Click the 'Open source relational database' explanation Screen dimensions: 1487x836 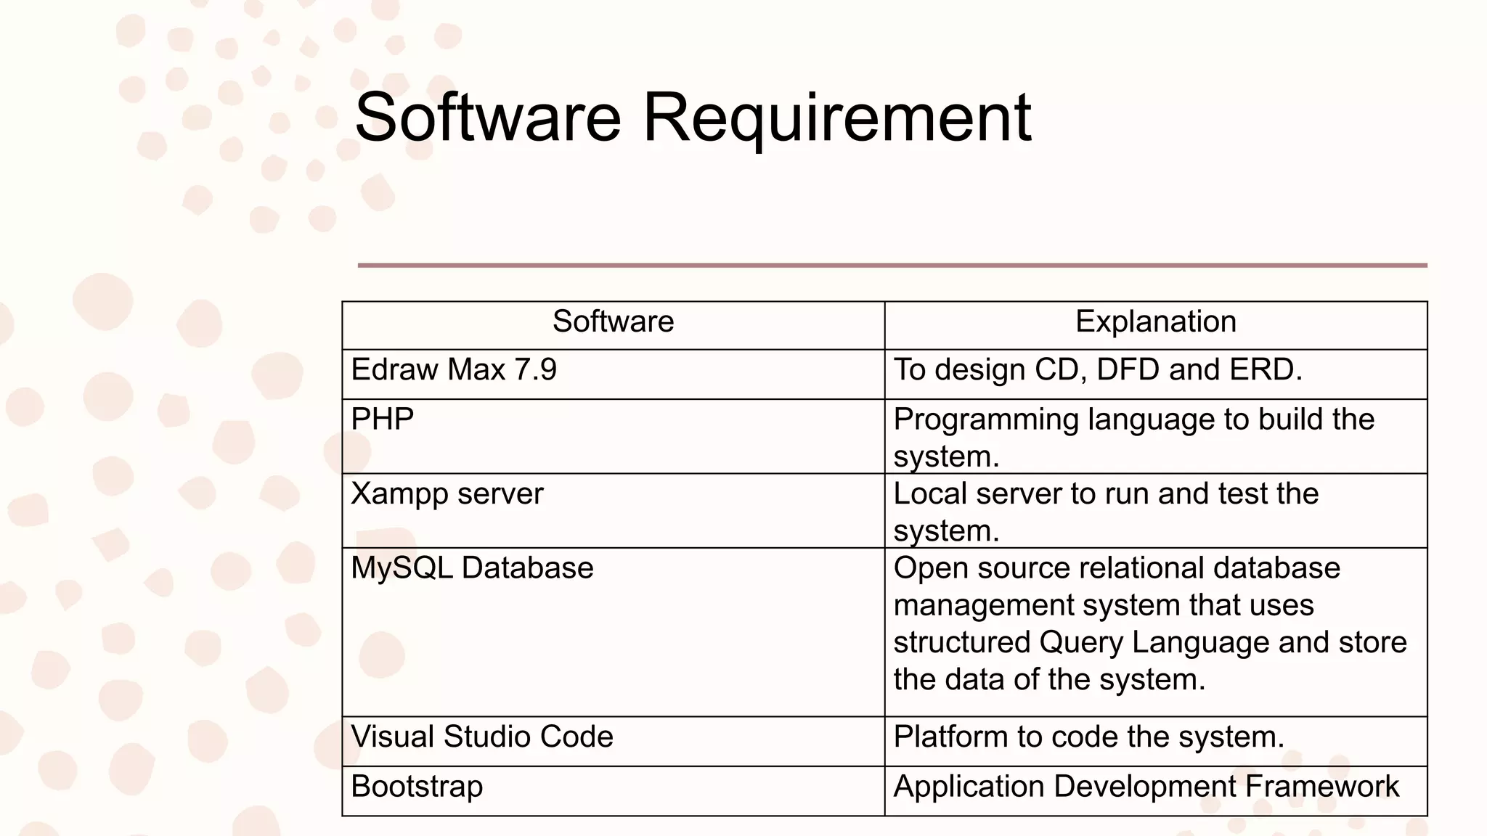click(x=1116, y=568)
